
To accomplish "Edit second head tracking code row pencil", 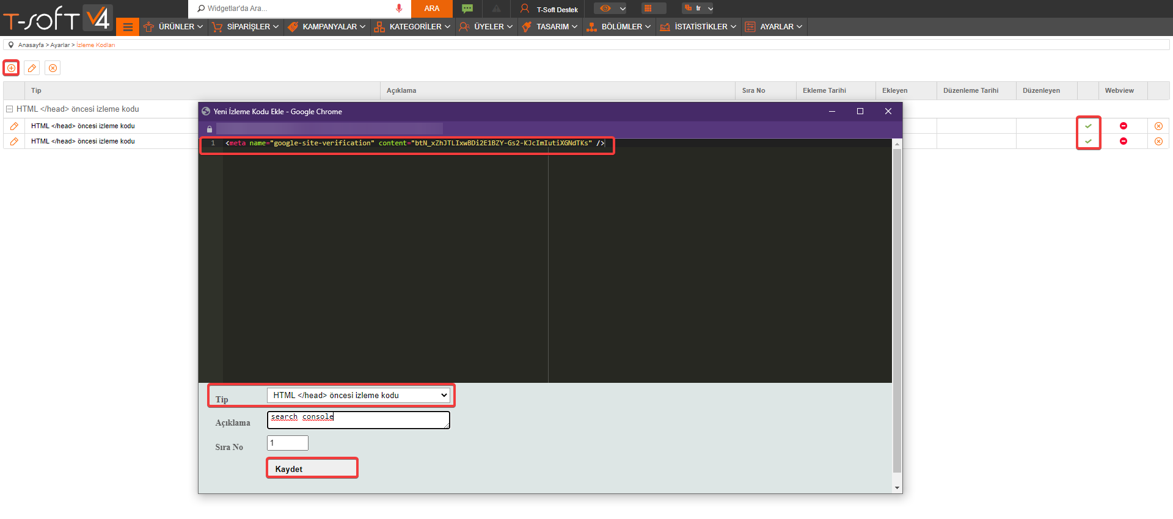I will tap(14, 141).
